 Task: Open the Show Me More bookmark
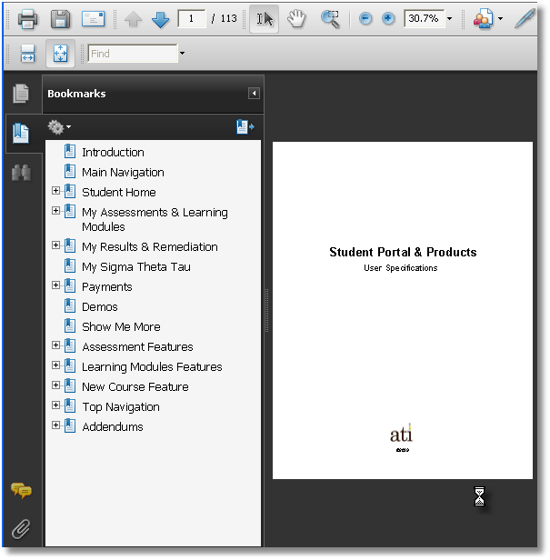tap(121, 327)
